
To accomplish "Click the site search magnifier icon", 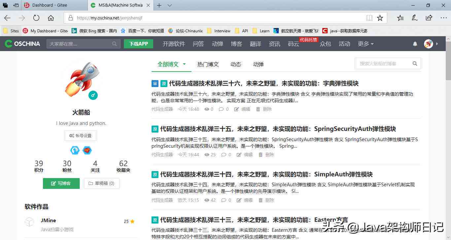I will pyautogui.click(x=115, y=44).
